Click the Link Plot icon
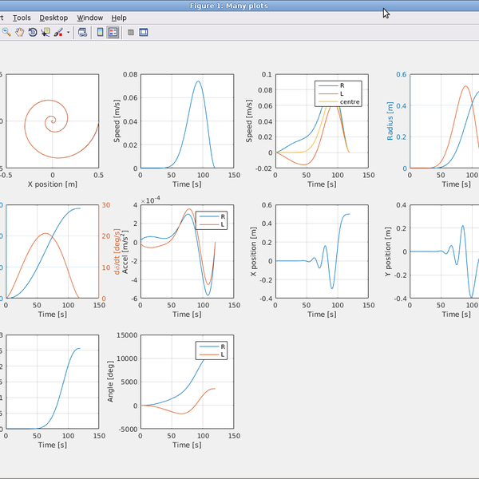This screenshot has width=479, height=479. (x=82, y=33)
